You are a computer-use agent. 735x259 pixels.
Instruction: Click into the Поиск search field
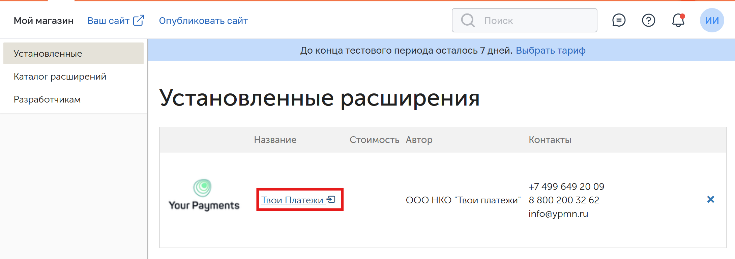click(524, 20)
